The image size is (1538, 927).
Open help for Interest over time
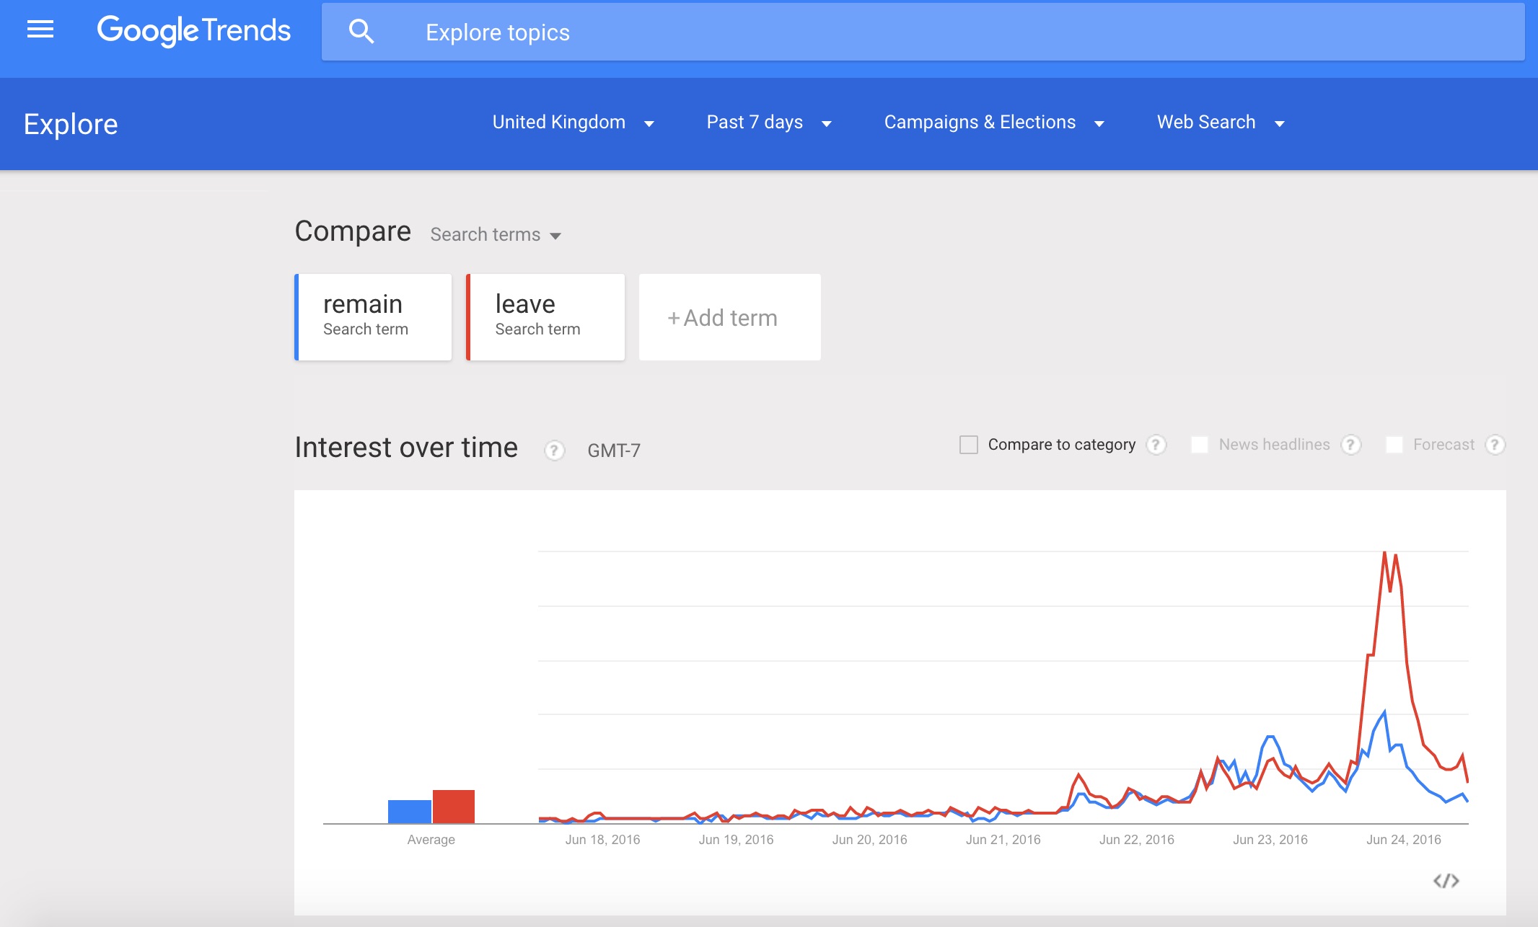coord(554,451)
